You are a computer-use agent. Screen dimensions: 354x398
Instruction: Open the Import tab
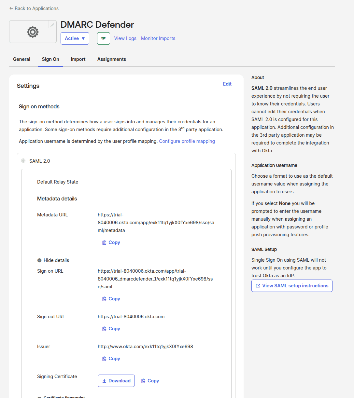tap(78, 59)
